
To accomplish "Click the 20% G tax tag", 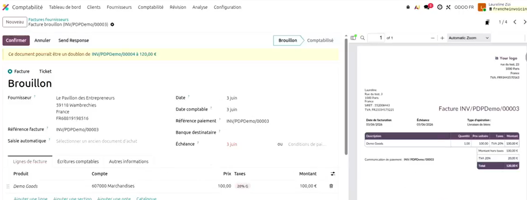I will (242, 186).
